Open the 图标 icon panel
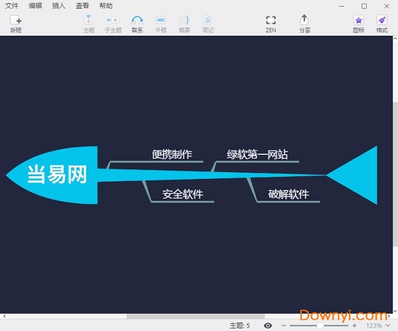 click(x=358, y=24)
